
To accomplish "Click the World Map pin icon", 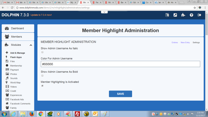I will pyautogui.click(x=6, y=82).
